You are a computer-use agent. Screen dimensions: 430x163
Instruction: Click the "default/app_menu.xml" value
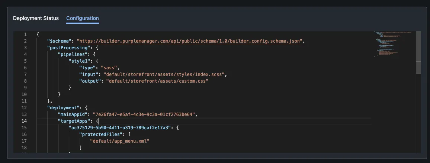pyautogui.click(x=119, y=141)
